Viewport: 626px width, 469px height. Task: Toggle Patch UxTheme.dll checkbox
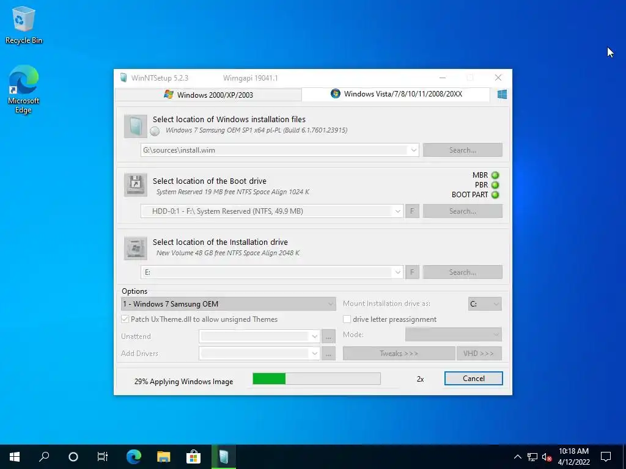[x=125, y=319]
